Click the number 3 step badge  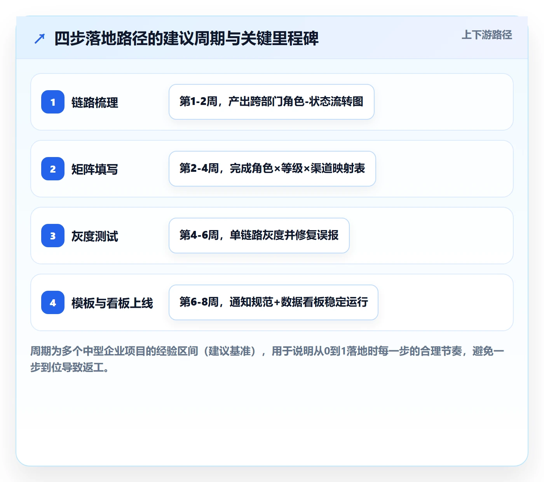(x=53, y=236)
